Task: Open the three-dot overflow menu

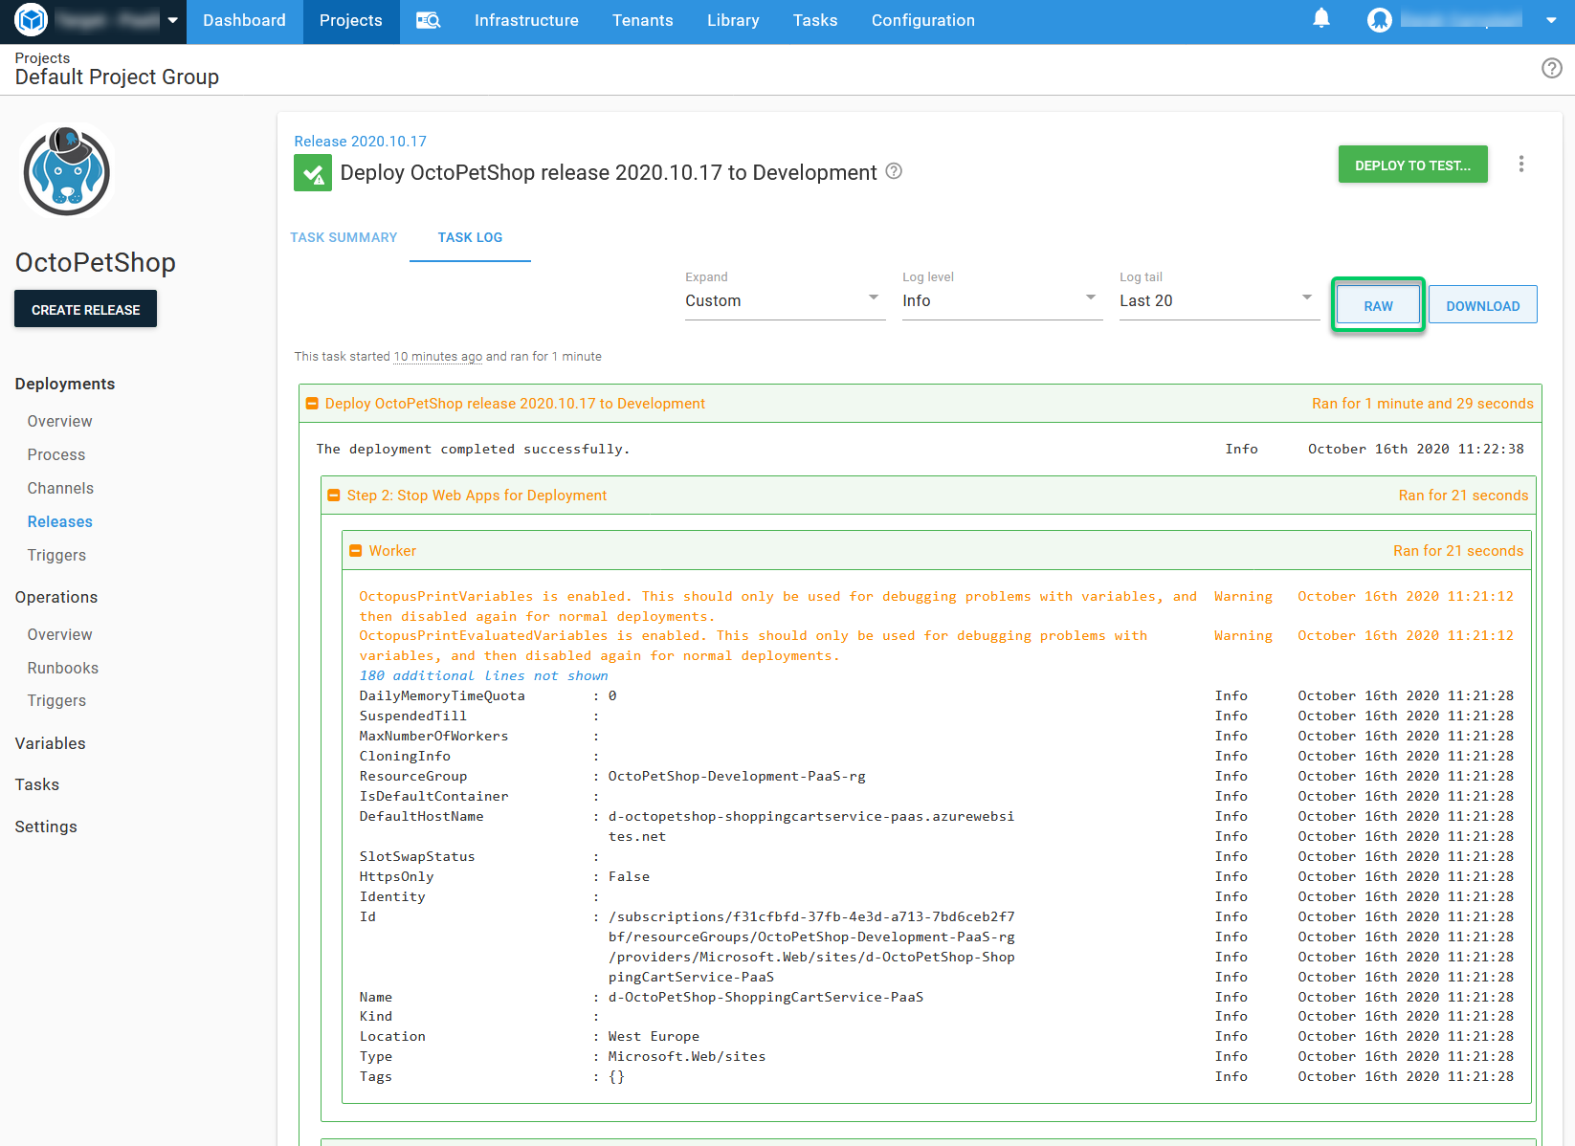Action: pos(1520,165)
